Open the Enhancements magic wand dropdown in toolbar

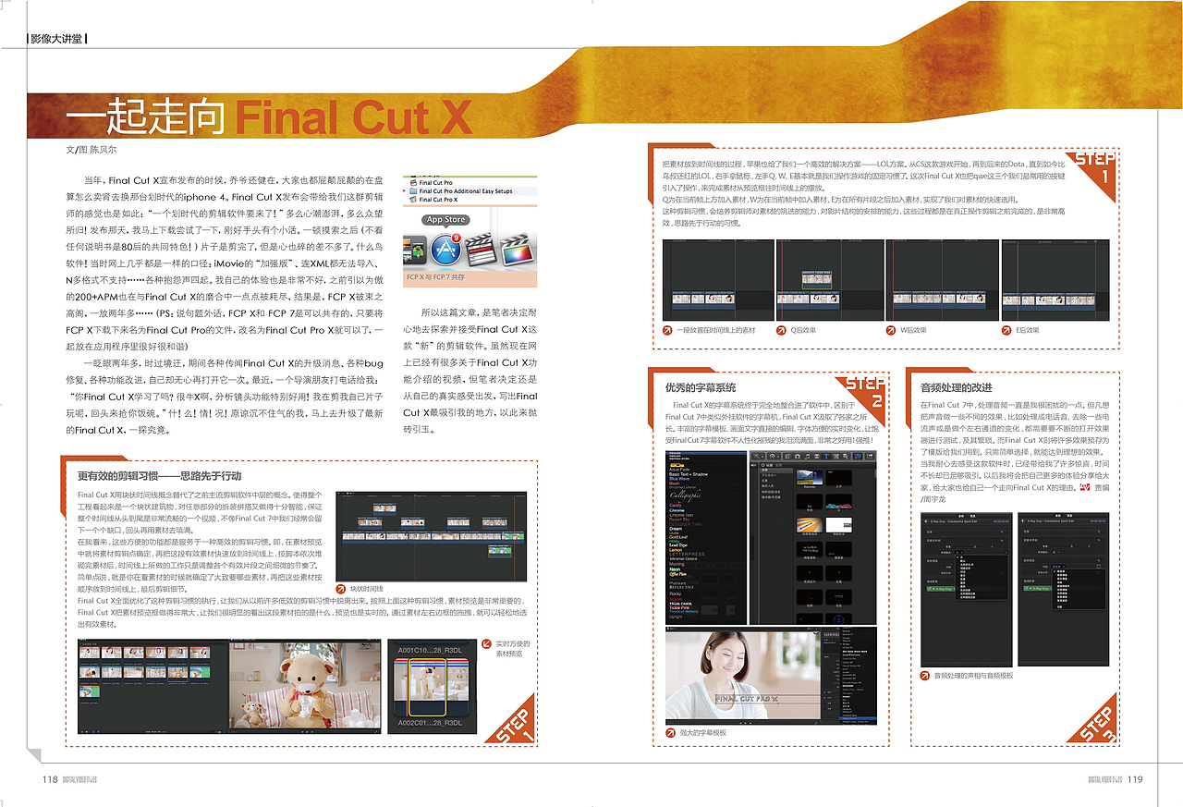[759, 457]
